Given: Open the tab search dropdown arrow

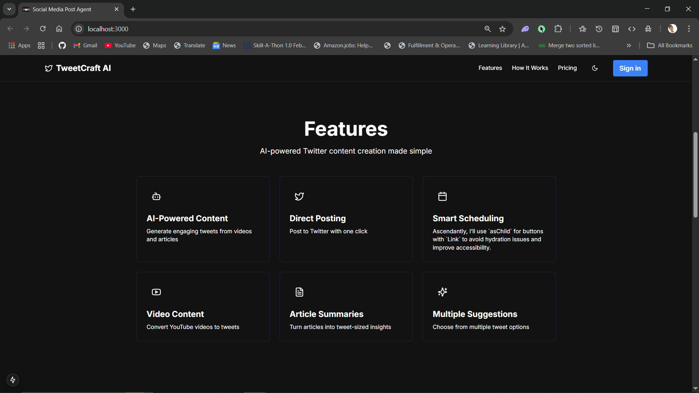Looking at the screenshot, I should point(9,9).
